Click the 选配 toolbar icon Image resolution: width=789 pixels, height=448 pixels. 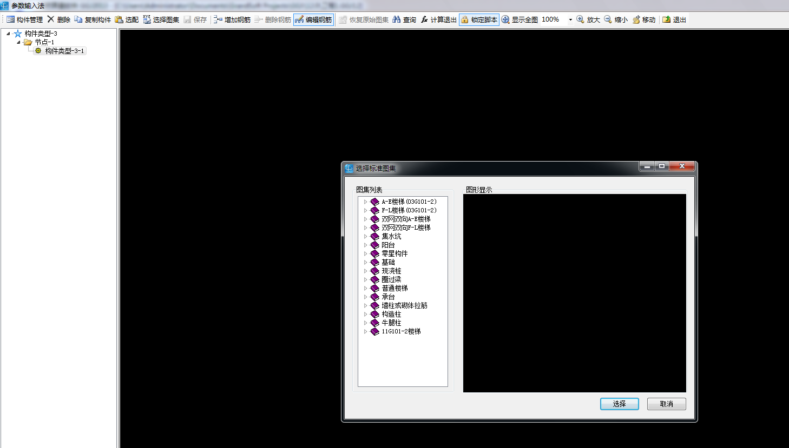[119, 19]
